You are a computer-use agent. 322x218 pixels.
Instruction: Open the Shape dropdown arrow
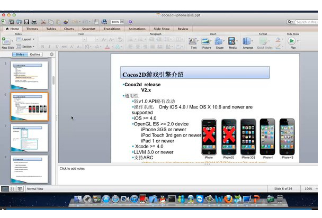[224, 41]
